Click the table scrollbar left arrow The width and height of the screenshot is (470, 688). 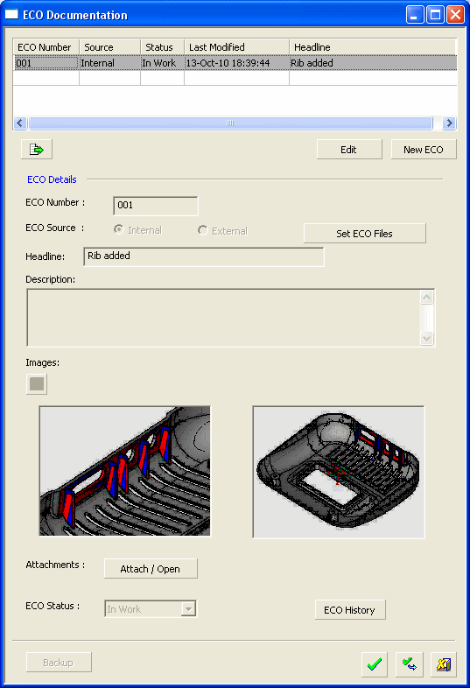[20, 123]
